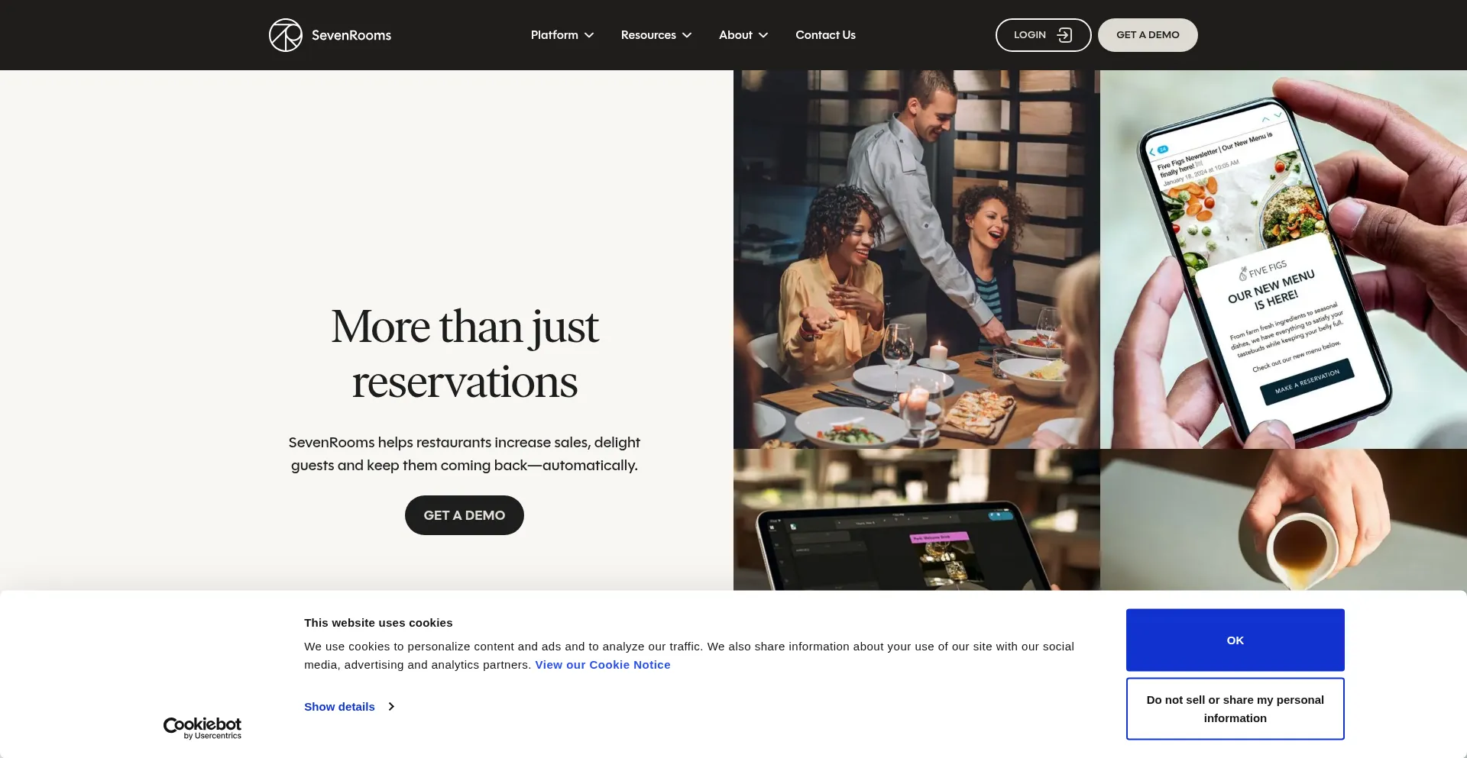Click the phone newsletter photo
The width and height of the screenshot is (1467, 758).
[1284, 260]
